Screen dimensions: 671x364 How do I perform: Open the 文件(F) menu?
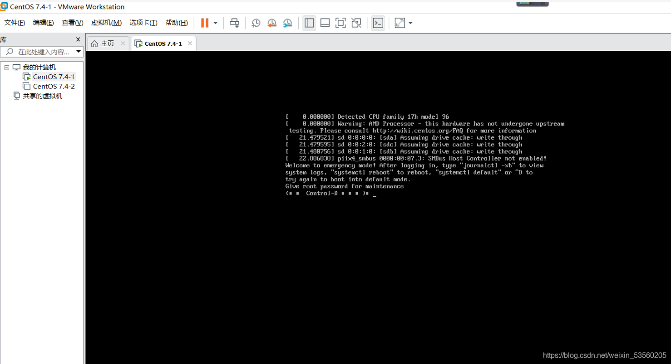(x=15, y=23)
